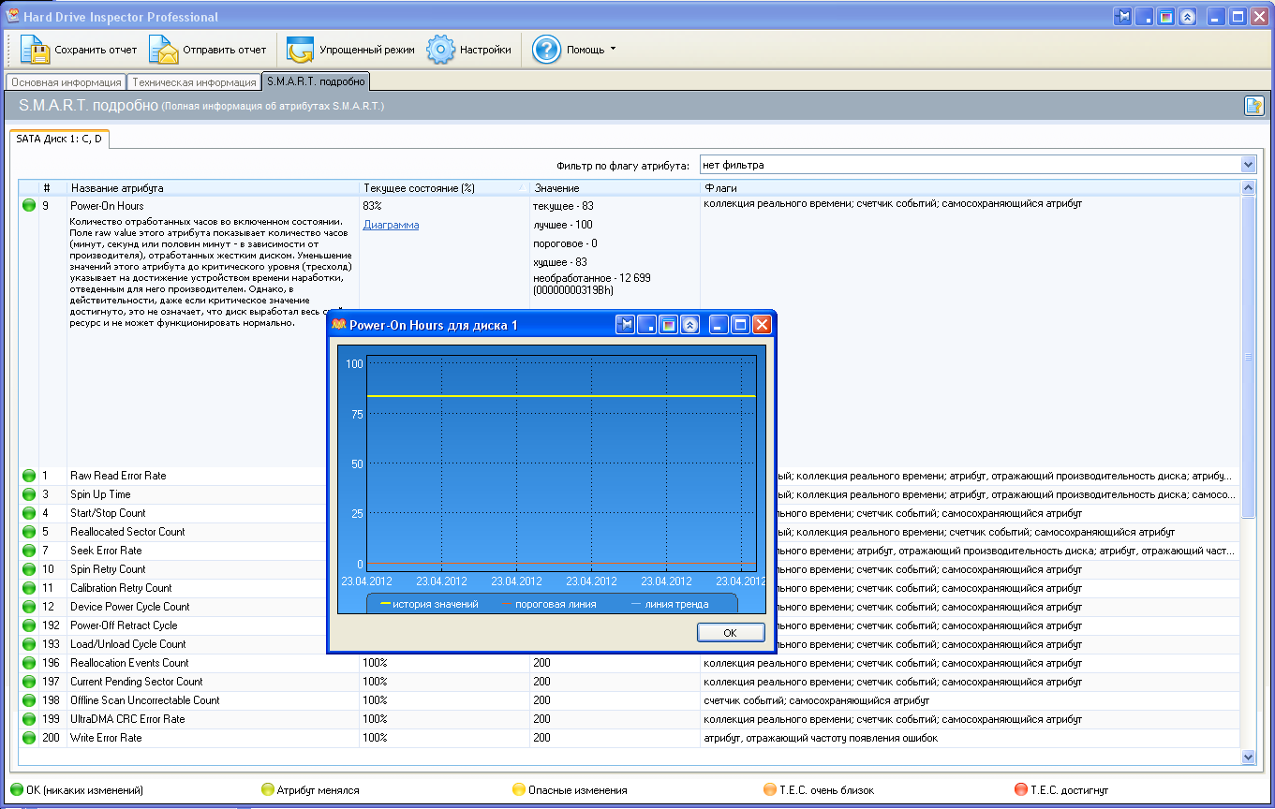
Task: Open Settings with the gear icon
Action: (441, 50)
